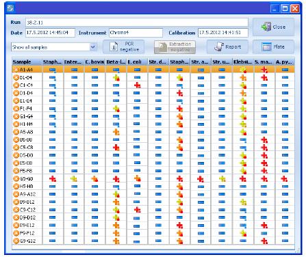The image size is (306, 257).
Task: Click the red plus in E. coli column, row C1-C4
Action: pyautogui.click(x=137, y=85)
